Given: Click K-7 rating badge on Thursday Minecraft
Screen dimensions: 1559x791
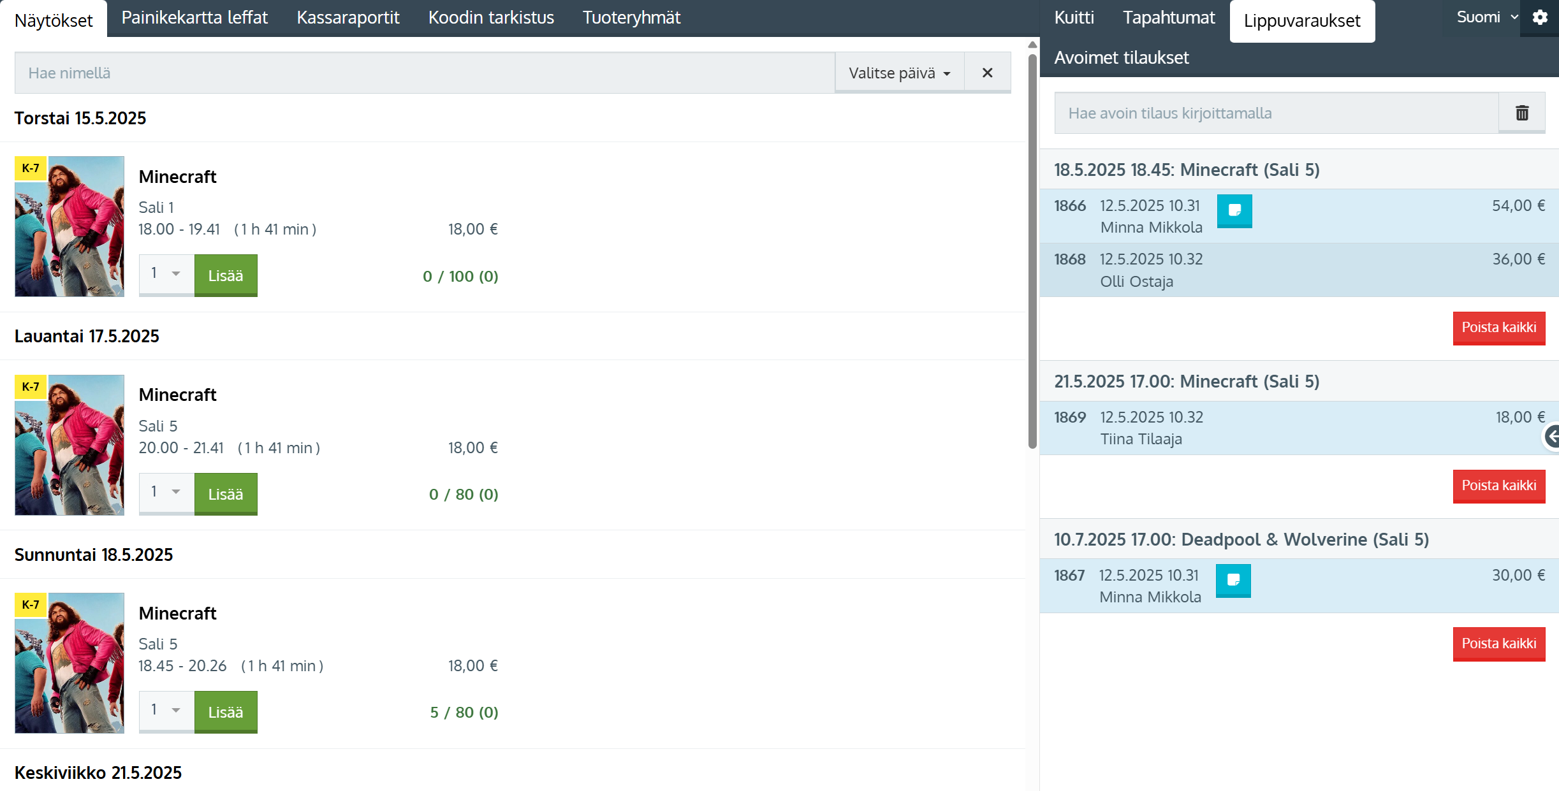Looking at the screenshot, I should click(31, 168).
